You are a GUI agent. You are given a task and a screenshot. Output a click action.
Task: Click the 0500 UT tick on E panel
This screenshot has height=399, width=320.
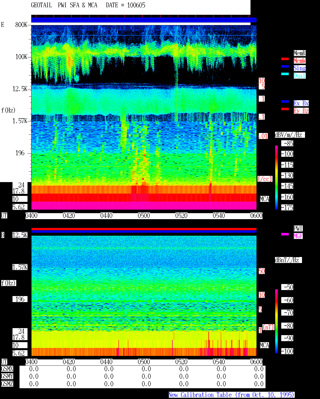point(144,216)
